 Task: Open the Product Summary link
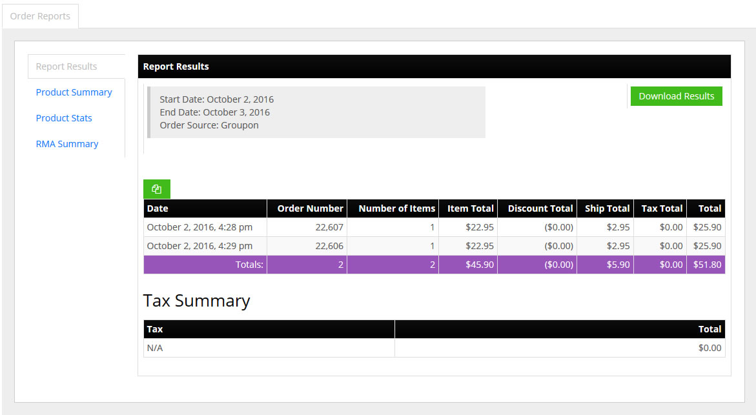[x=74, y=92]
